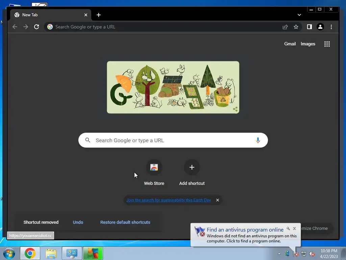Open the Control Panel taskbar icon
Screen dimensions: 346x260
click(x=72, y=253)
